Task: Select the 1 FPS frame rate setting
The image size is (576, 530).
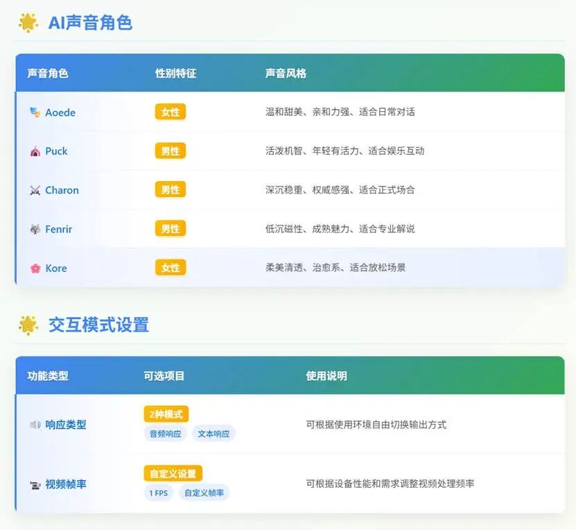Action: [158, 493]
